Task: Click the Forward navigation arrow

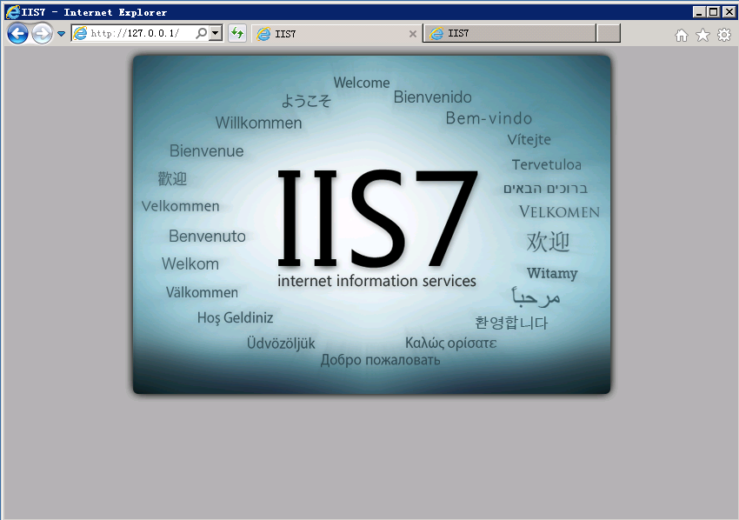Action: pos(43,33)
